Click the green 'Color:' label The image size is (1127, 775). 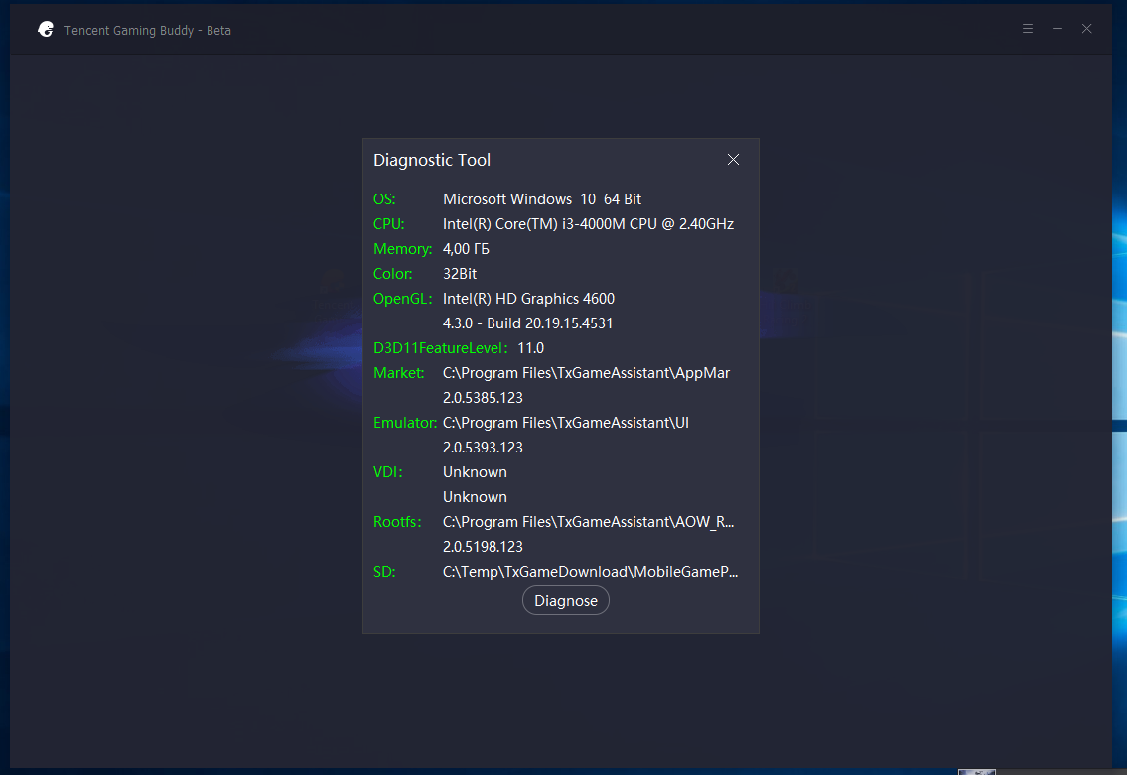[x=392, y=274]
